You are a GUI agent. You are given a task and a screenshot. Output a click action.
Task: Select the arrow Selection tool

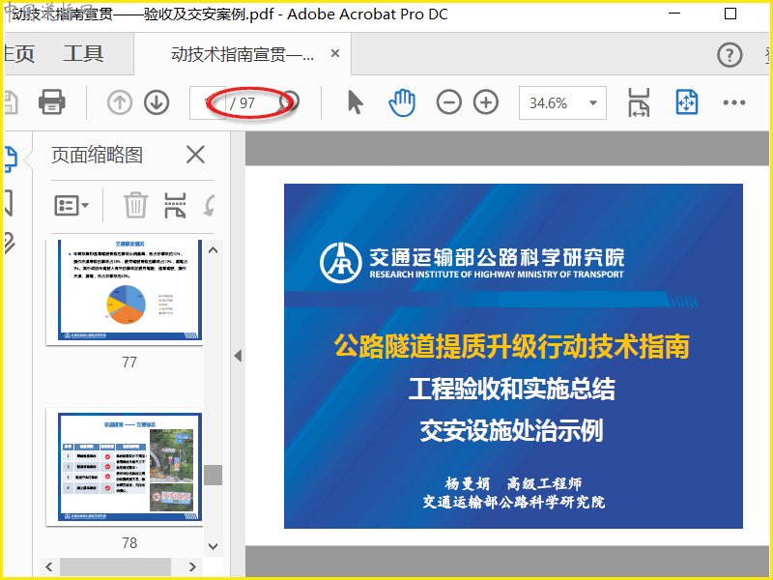(355, 102)
